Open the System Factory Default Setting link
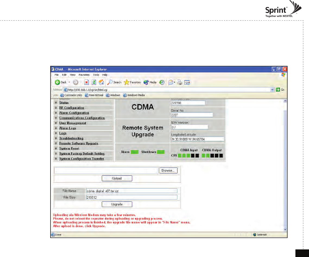 pyautogui.click(x=82, y=154)
